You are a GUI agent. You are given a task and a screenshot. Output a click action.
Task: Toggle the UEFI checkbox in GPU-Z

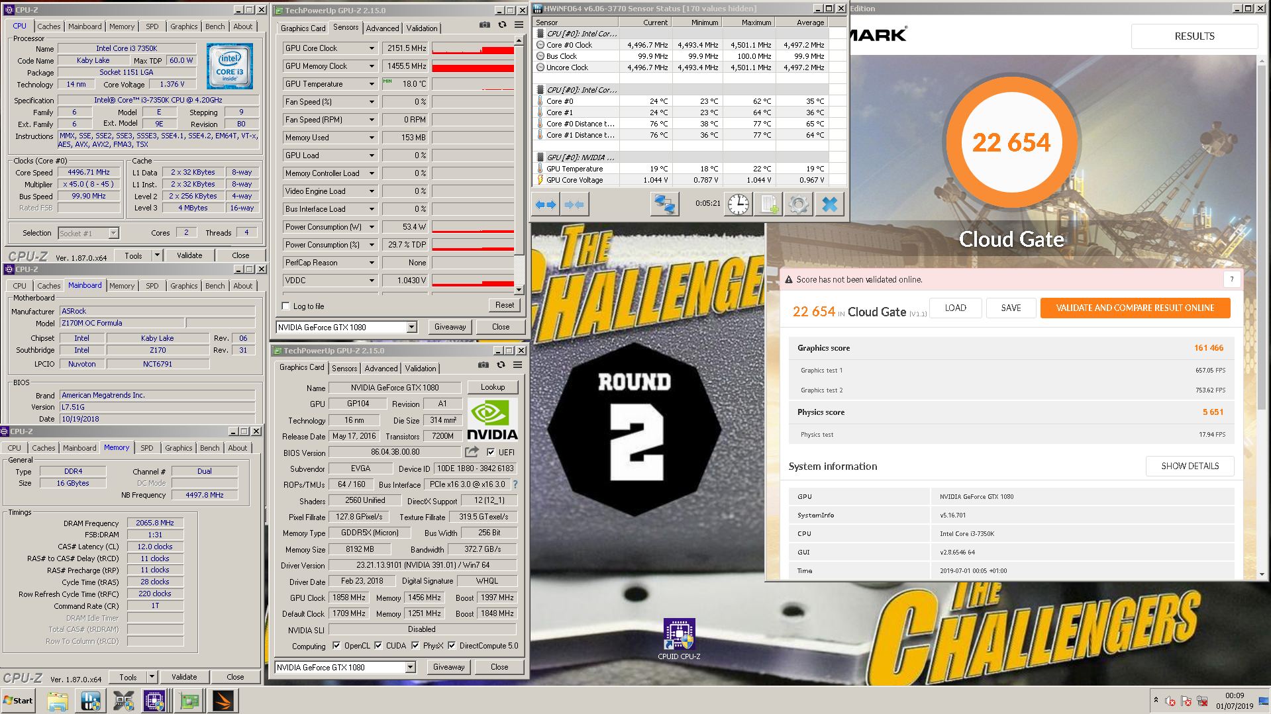491,452
